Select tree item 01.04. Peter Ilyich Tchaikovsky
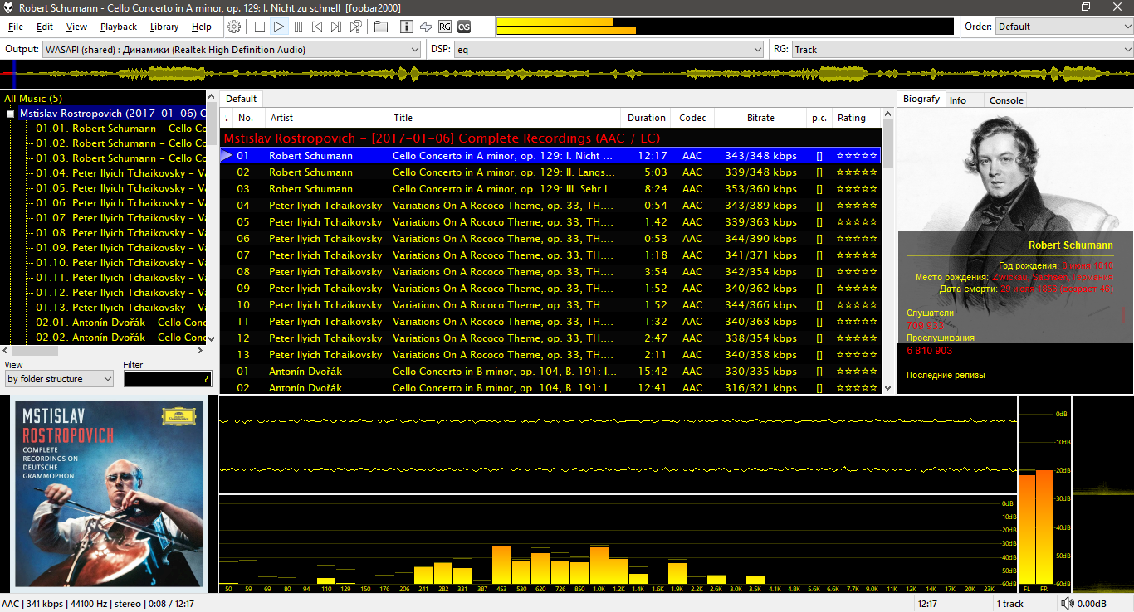The height and width of the screenshot is (612, 1134). [x=120, y=173]
